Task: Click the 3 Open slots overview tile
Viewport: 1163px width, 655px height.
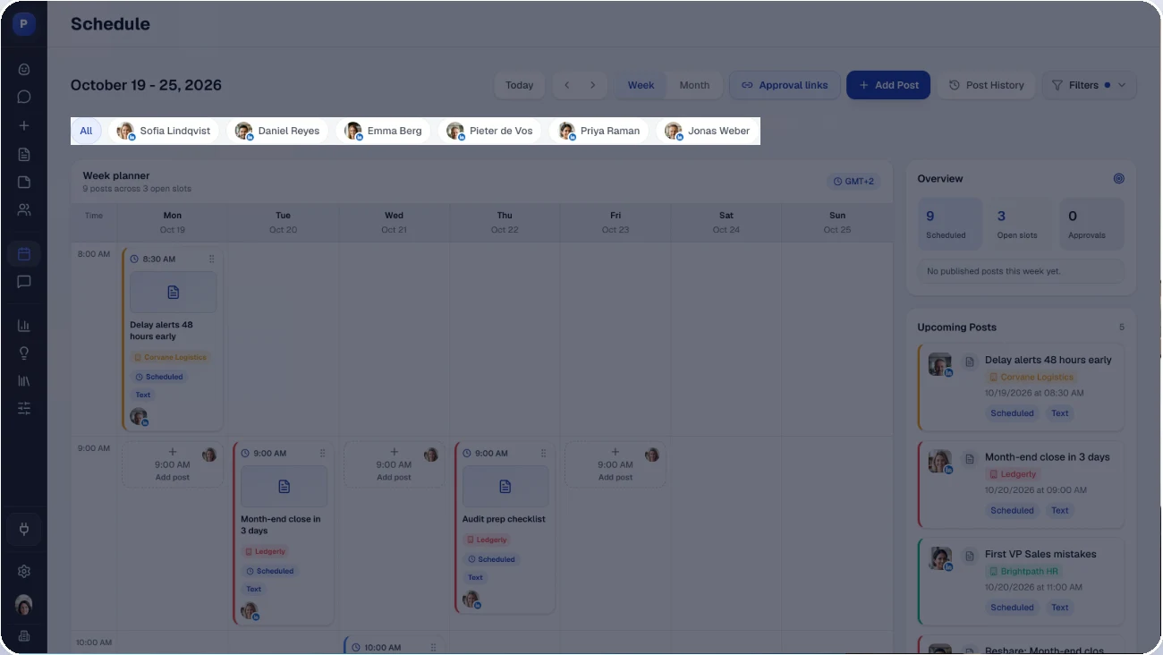Action: coord(1021,223)
